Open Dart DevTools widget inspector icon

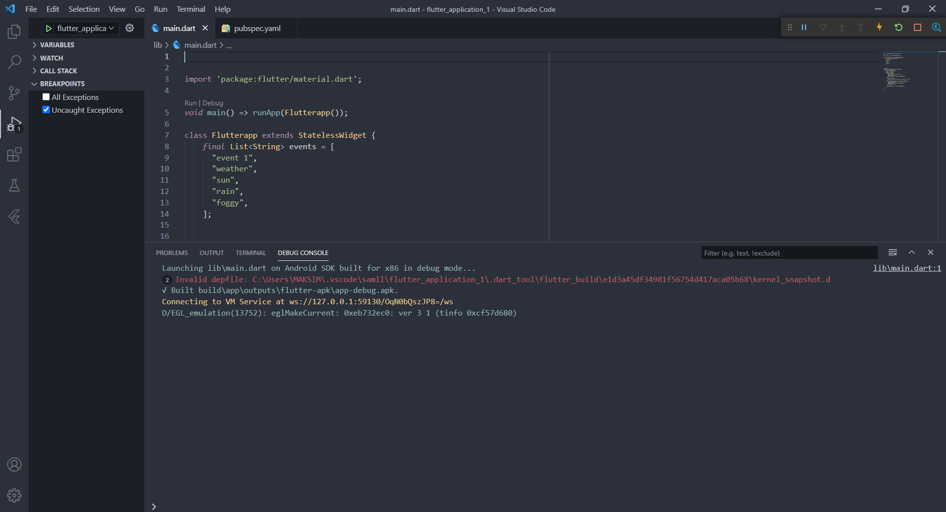pos(936,28)
